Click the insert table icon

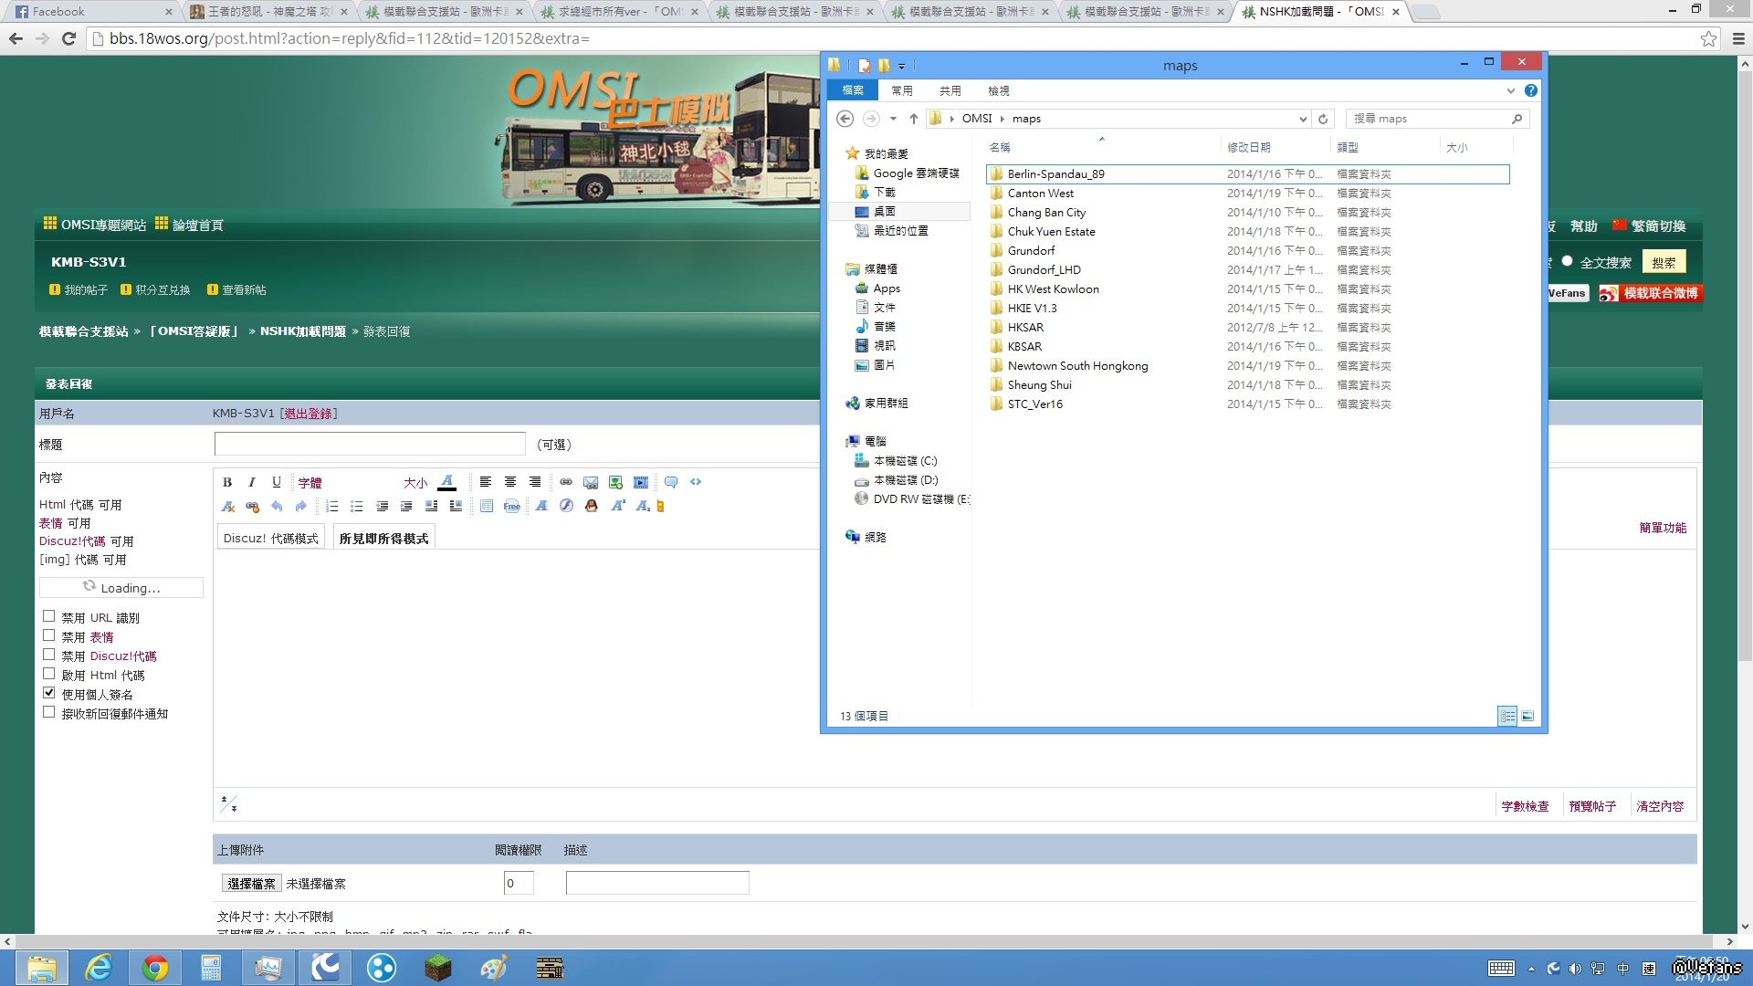[x=487, y=506]
